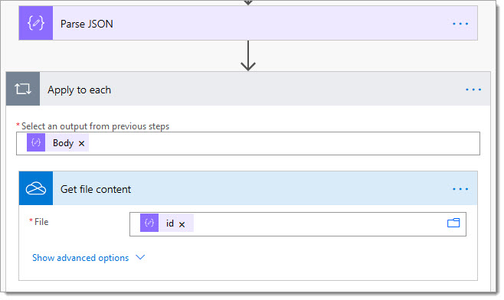Select the Body token label
The height and width of the screenshot is (300, 504).
[63, 143]
